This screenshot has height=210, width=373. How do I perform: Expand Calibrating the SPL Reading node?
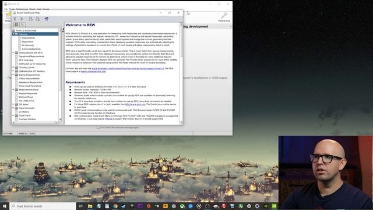click(13, 71)
